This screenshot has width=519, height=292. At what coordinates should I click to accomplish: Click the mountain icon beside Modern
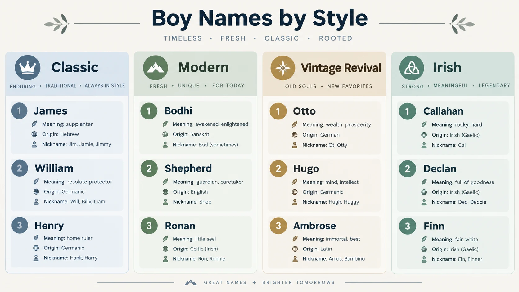(x=156, y=68)
